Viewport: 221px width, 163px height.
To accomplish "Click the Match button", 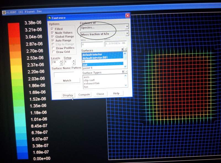I will [x=67, y=81].
